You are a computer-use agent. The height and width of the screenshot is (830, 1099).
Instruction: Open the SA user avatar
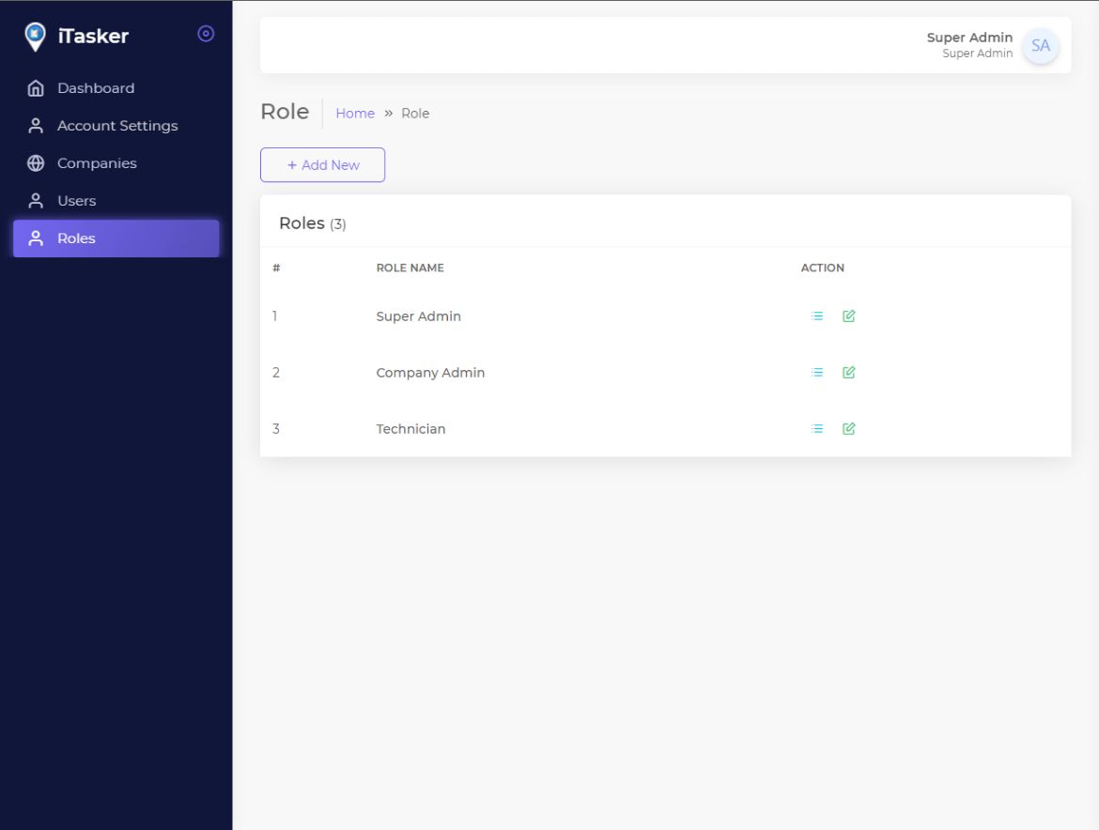1040,45
